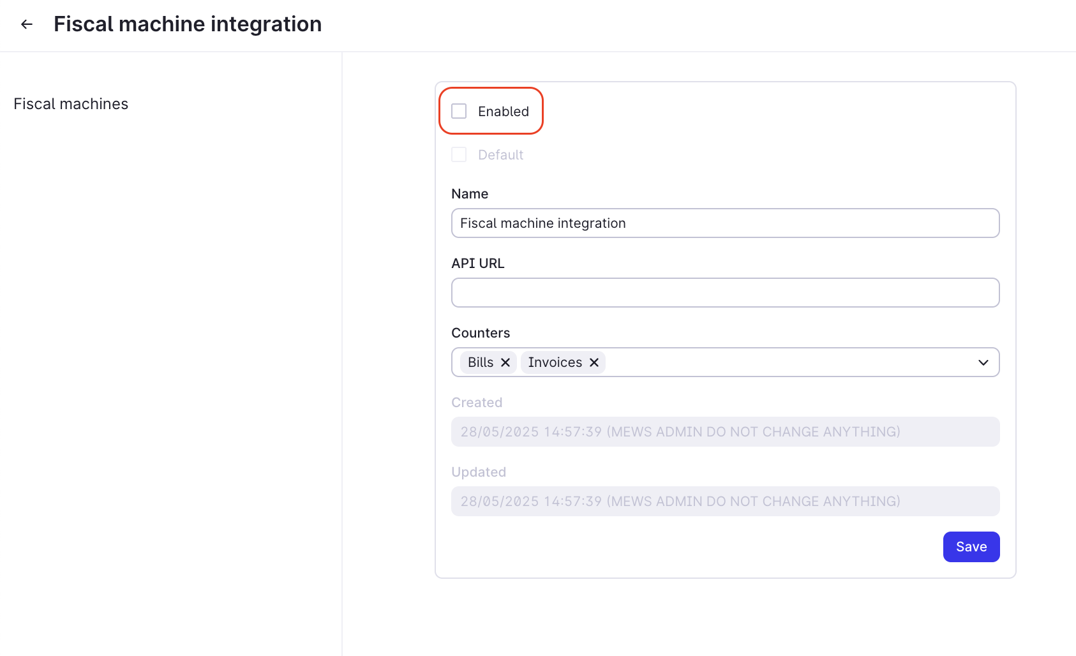The image size is (1076, 656).
Task: Select Fiscal machines in the sidebar
Action: (x=71, y=104)
